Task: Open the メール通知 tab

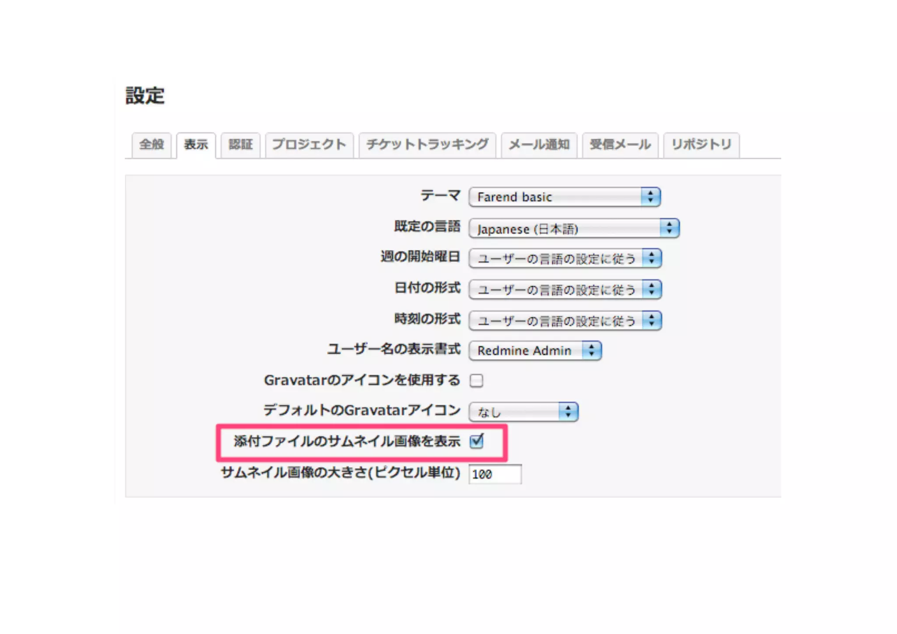Action: pyautogui.click(x=539, y=144)
